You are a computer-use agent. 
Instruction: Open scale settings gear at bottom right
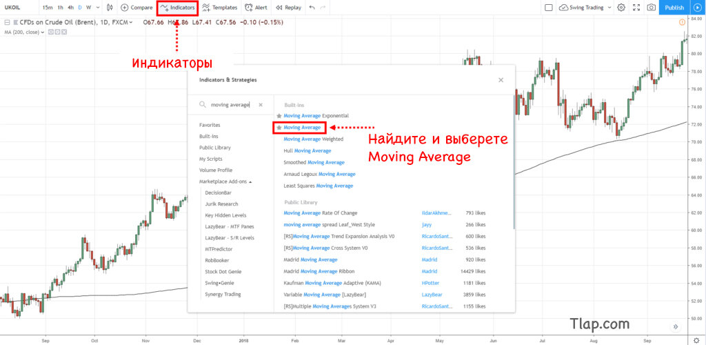coord(696,340)
